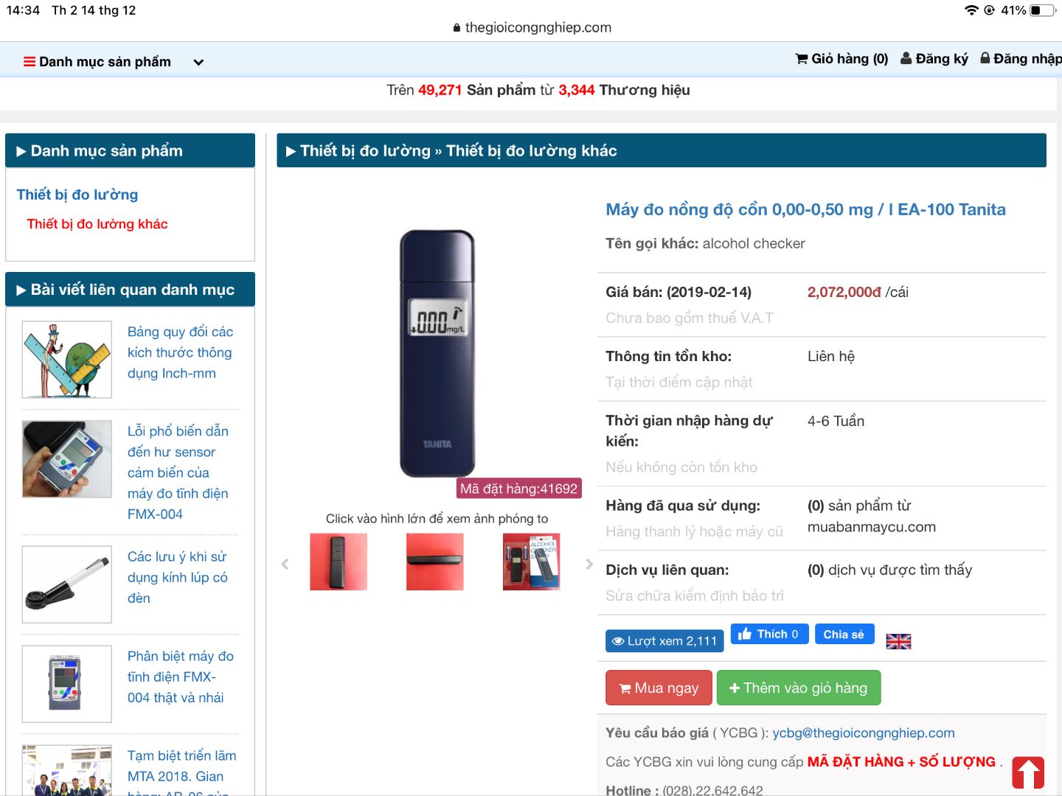The height and width of the screenshot is (796, 1062).
Task: Select Thiết bị đo lường khác subcategory
Action: click(97, 224)
